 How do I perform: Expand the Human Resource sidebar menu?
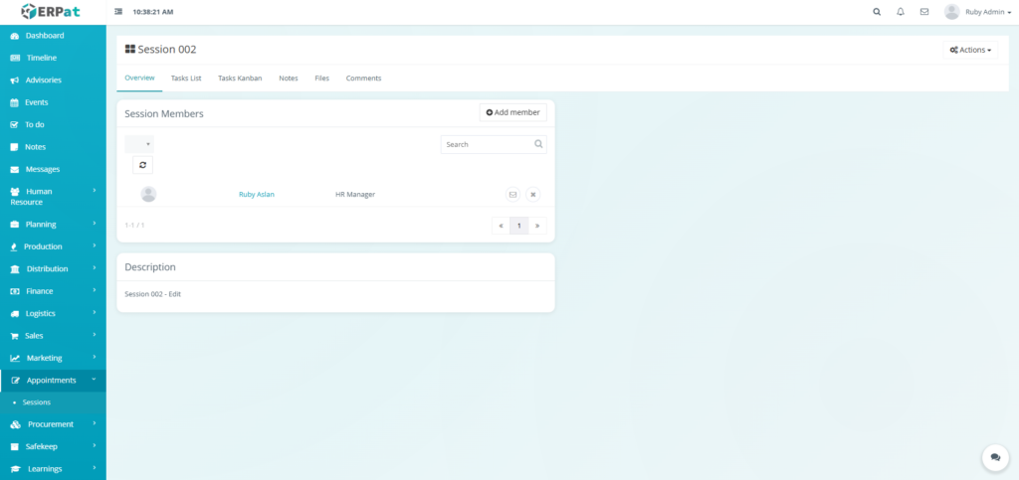pos(53,196)
